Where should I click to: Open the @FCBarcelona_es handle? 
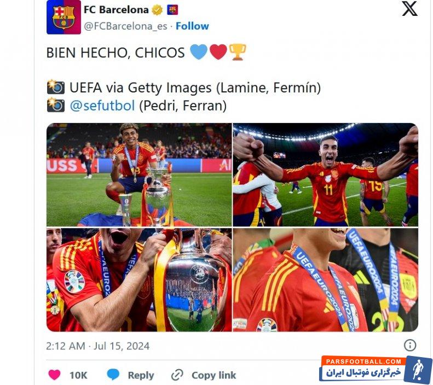tap(125, 26)
